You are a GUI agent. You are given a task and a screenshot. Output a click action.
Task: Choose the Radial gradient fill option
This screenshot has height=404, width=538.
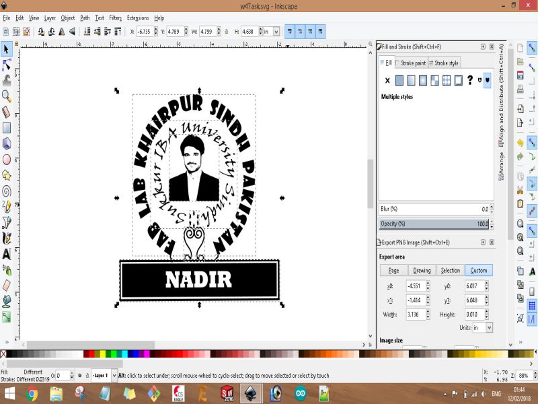tap(423, 80)
